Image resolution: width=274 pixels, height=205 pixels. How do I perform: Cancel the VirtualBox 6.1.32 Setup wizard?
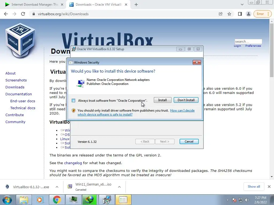click(189, 141)
